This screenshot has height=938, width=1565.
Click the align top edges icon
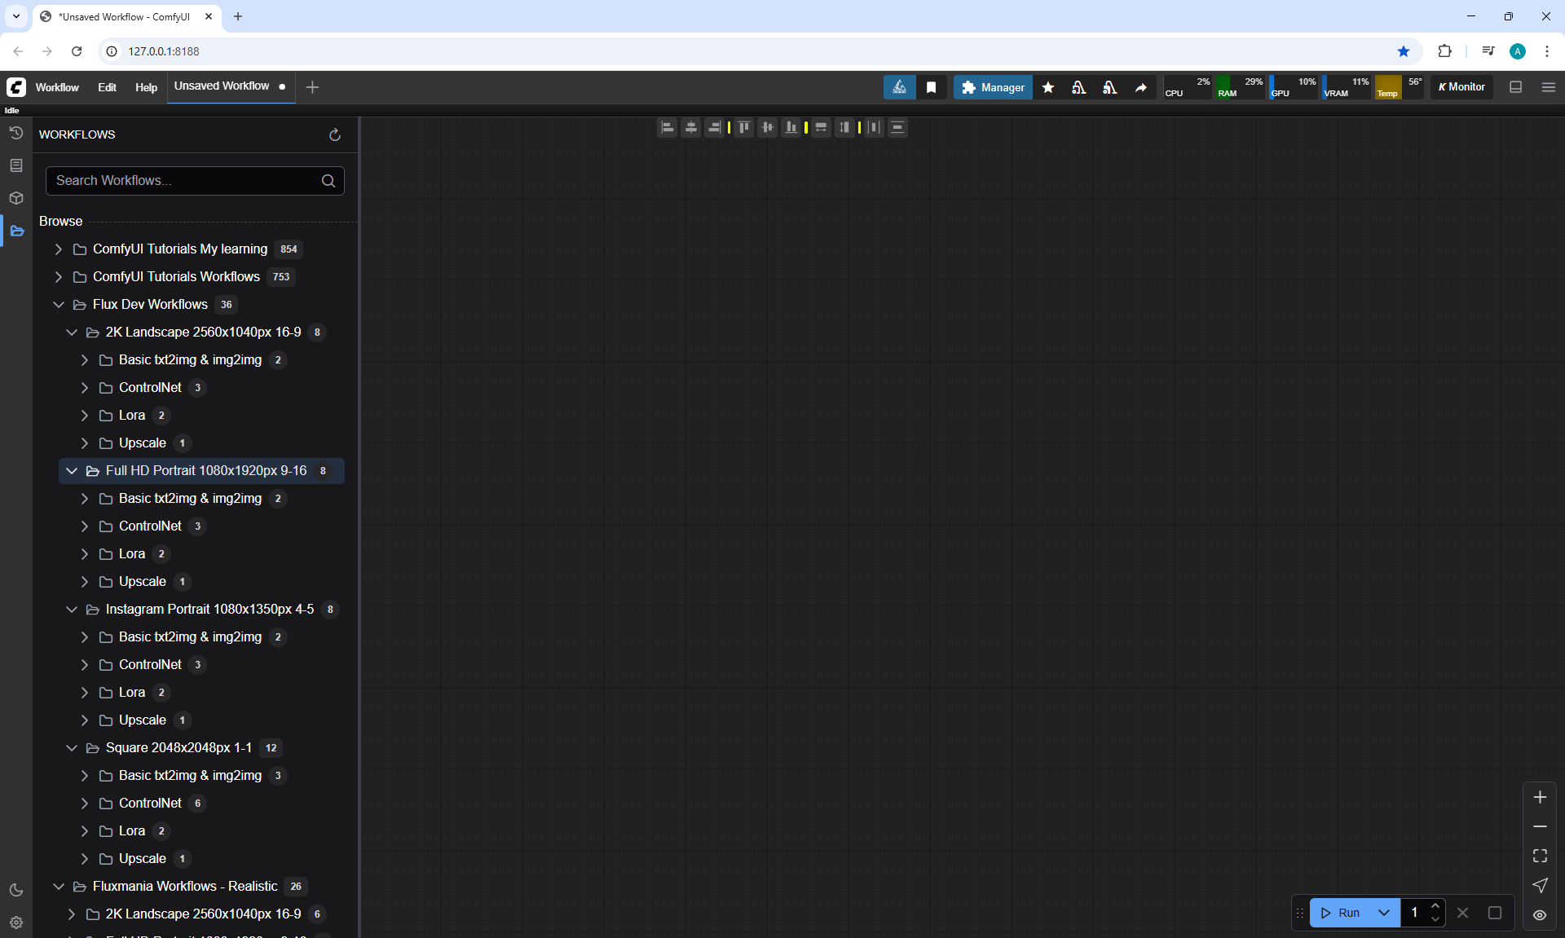(743, 127)
